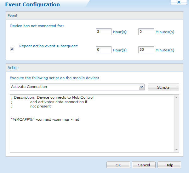Click the script text area scroll-down arrow
The image size is (189, 173).
pyautogui.click(x=176, y=149)
